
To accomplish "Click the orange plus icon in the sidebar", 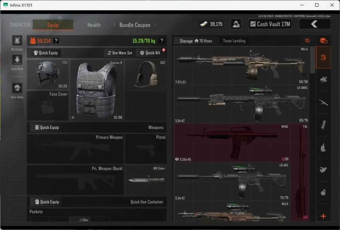I will 323,216.
